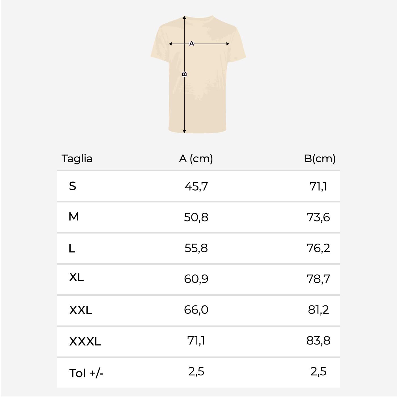Select the XL size row label
Image resolution: width=397 pixels, height=397 pixels.
[77, 277]
